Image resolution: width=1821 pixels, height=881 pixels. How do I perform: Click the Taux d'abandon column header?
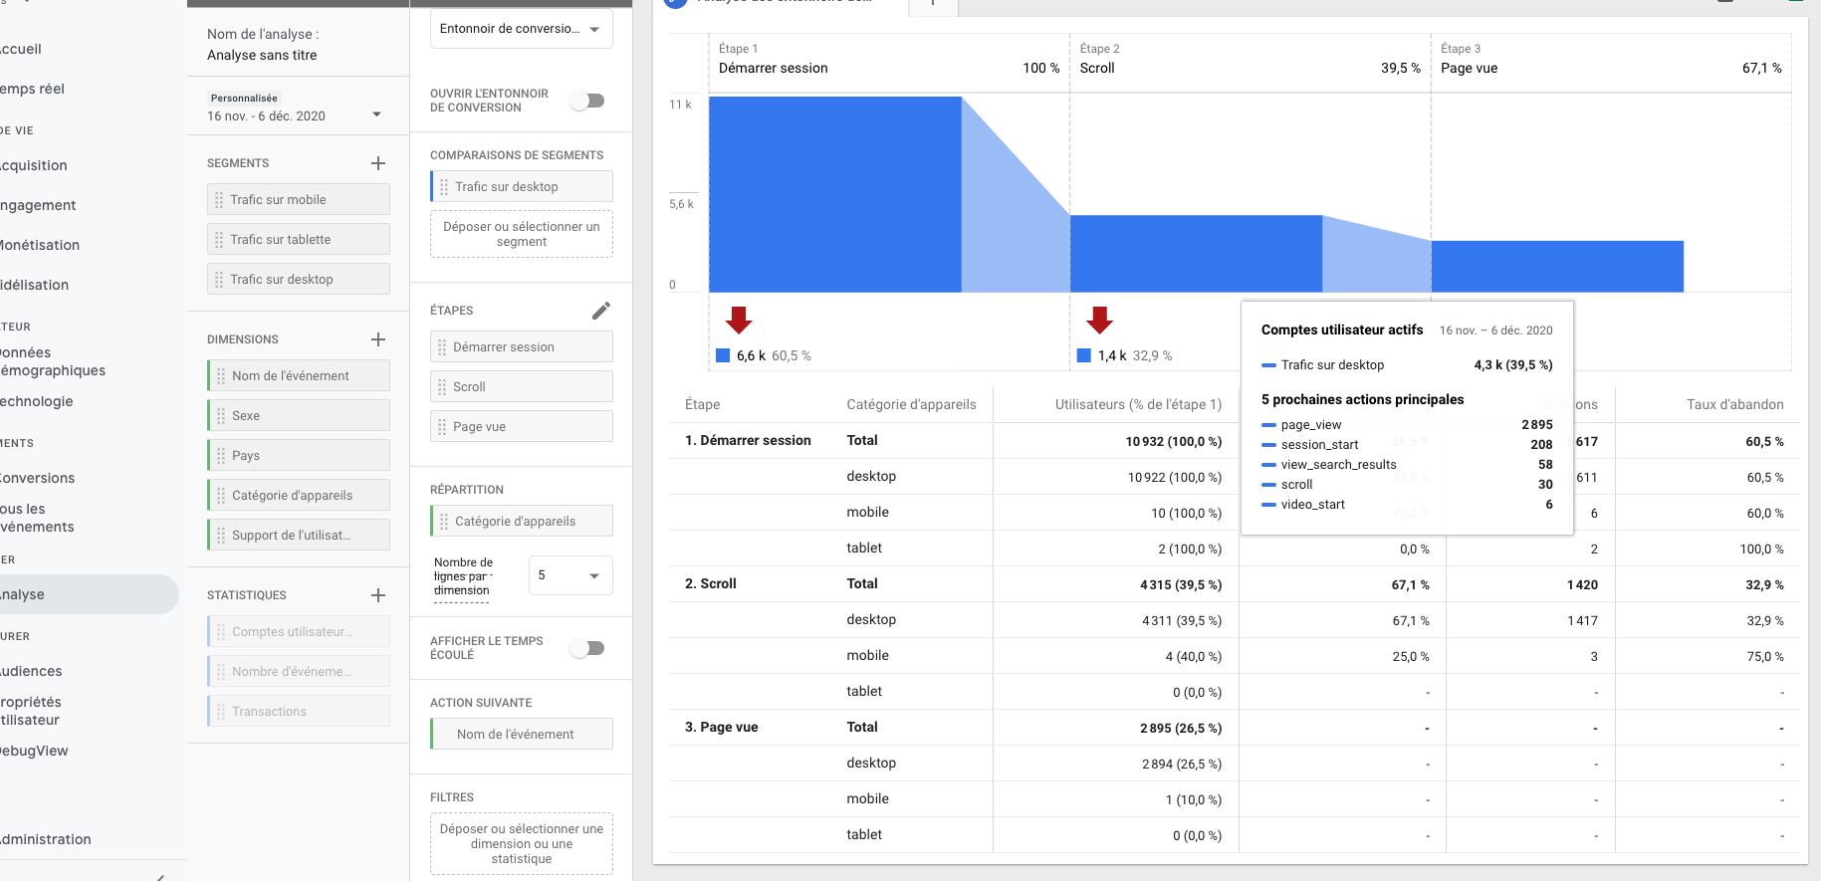1734,404
